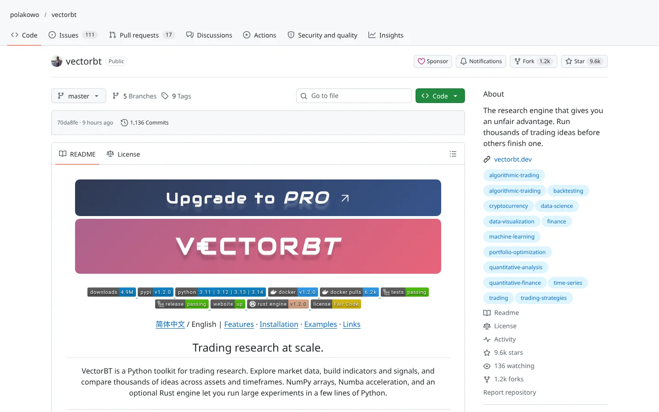Click the book icon beside Readme in About

pyautogui.click(x=487, y=313)
